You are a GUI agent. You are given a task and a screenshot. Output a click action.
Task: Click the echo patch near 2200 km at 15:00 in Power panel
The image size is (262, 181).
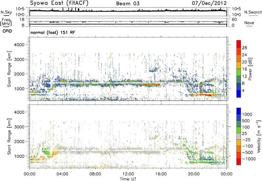[153, 70]
